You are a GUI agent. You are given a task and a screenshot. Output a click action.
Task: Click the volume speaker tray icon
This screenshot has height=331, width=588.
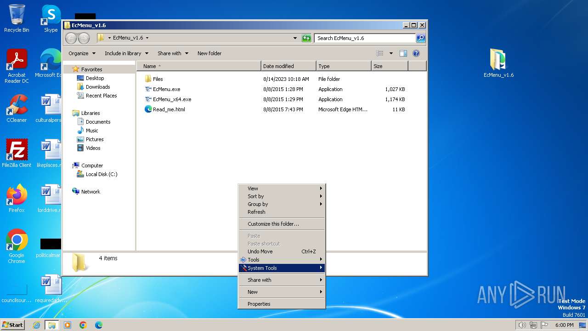tap(522, 325)
